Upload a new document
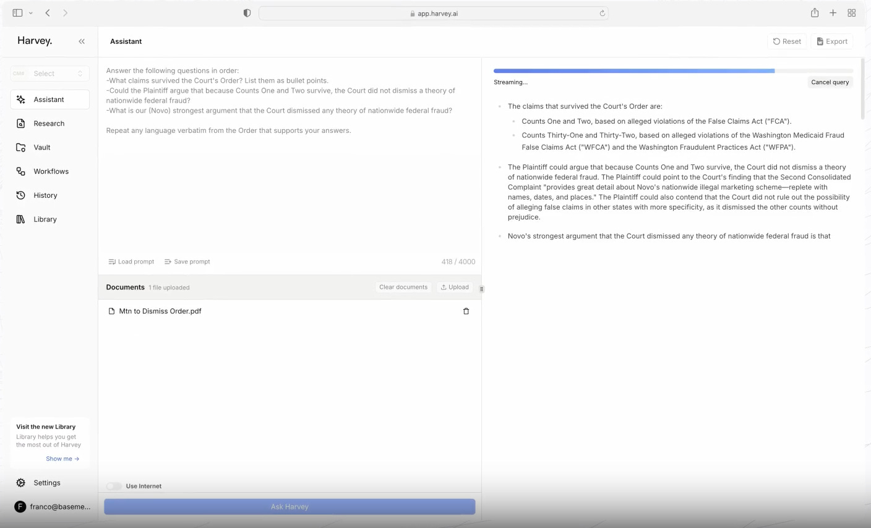 [455, 287]
